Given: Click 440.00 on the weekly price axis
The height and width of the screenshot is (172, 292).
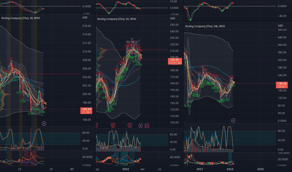Looking at the screenshot, I should [x=282, y=38].
